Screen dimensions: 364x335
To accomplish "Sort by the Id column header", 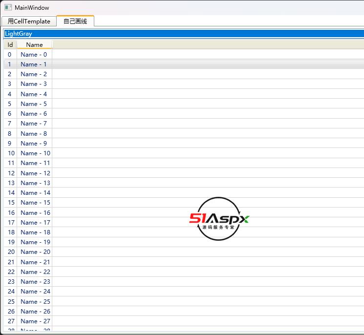I will click(x=10, y=44).
